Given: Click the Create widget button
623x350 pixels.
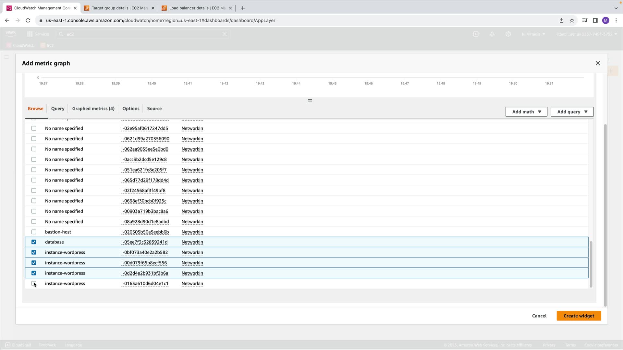Looking at the screenshot, I should (579, 316).
